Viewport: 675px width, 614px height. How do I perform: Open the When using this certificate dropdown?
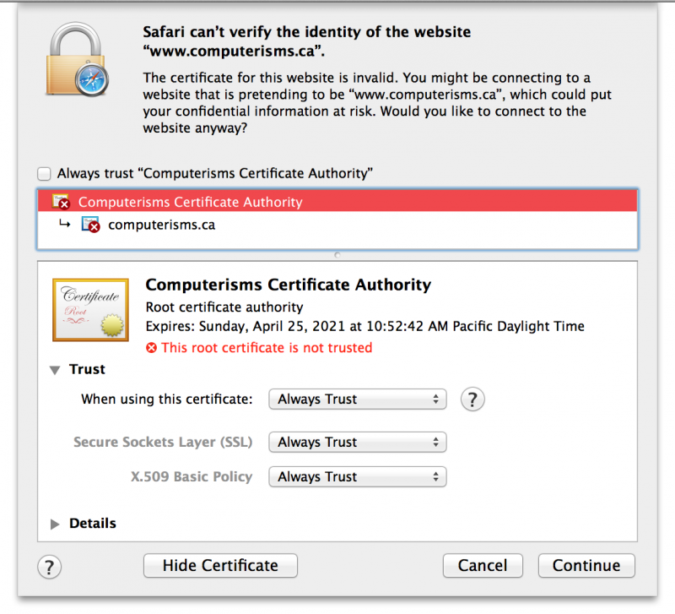[x=357, y=399]
